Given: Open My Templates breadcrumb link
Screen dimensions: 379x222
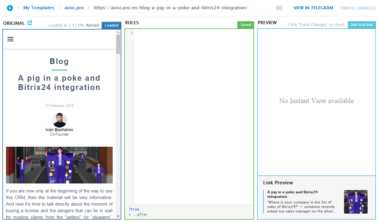Looking at the screenshot, I should coord(39,8).
